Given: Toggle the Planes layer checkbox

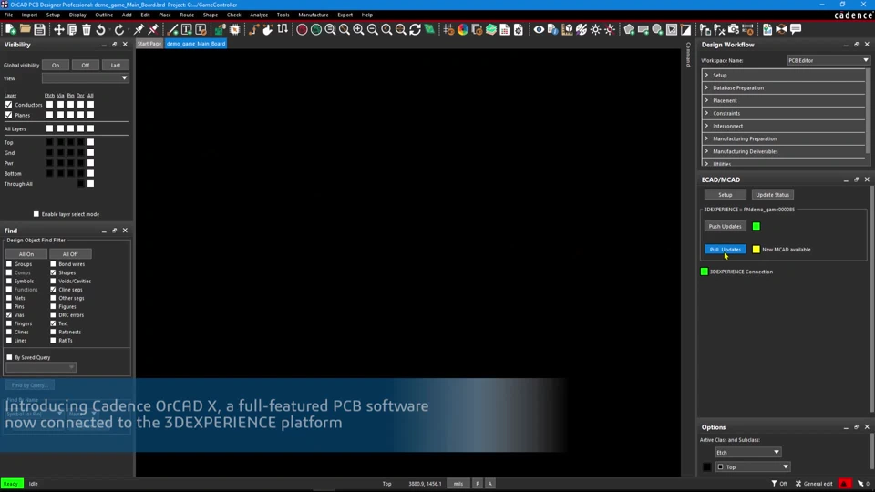Looking at the screenshot, I should tap(8, 115).
